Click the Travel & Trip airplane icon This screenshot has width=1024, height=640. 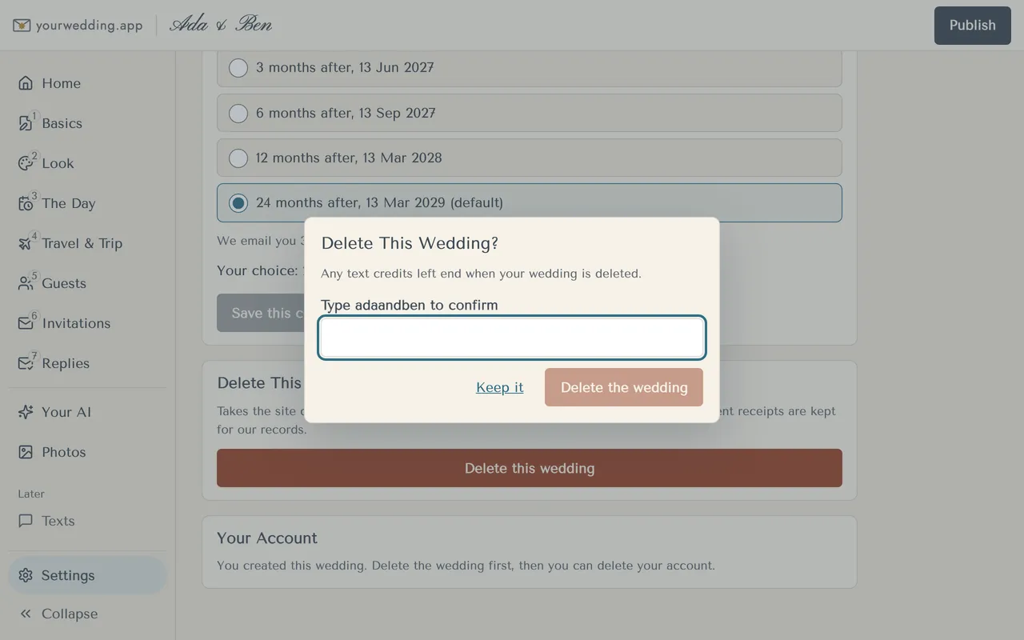(26, 243)
